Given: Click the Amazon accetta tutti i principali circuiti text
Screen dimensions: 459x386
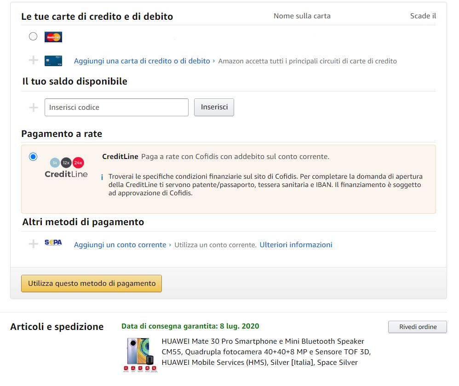Looking at the screenshot, I should click(x=308, y=61).
